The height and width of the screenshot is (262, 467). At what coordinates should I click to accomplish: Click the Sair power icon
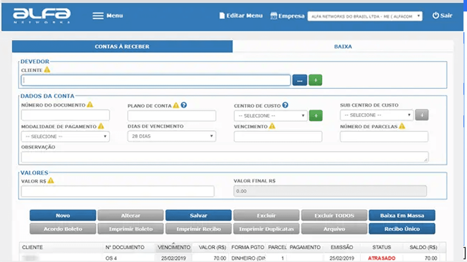[x=436, y=15]
